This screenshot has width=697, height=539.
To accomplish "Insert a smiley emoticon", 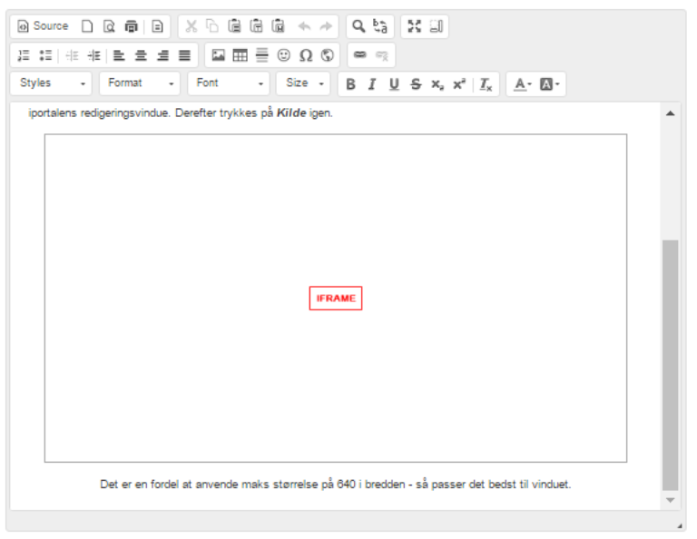I will pyautogui.click(x=283, y=55).
